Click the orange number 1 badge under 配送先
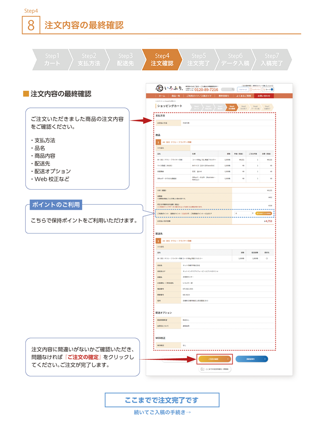Image resolution: width=324 pixels, height=424 pixels. click(158, 241)
